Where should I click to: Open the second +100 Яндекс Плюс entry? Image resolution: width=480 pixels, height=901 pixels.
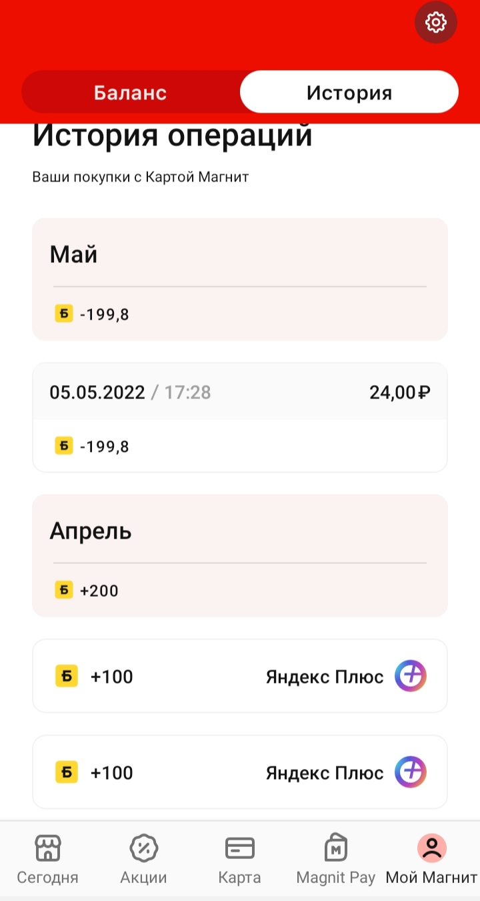point(240,772)
